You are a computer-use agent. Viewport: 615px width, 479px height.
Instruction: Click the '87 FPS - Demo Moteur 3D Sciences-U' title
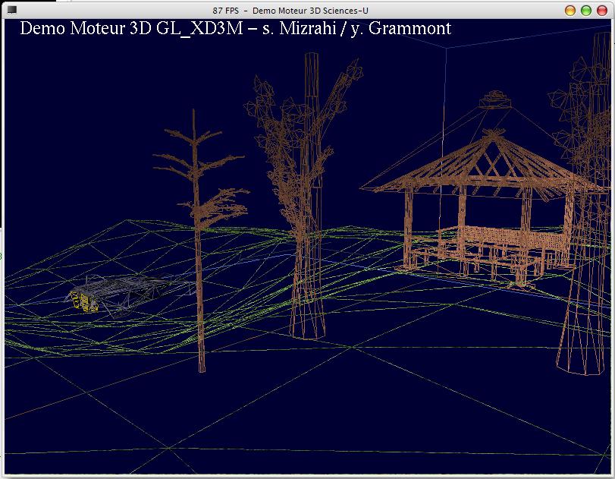290,11
